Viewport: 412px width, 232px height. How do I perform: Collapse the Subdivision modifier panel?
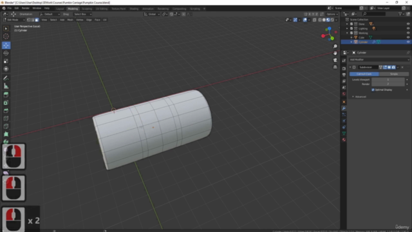click(x=350, y=67)
